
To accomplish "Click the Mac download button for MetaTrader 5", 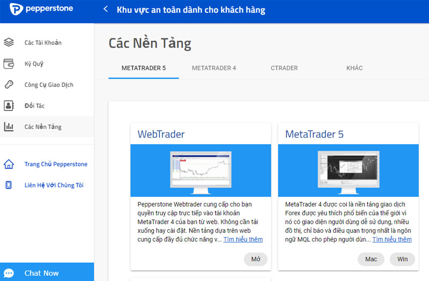I will [371, 259].
